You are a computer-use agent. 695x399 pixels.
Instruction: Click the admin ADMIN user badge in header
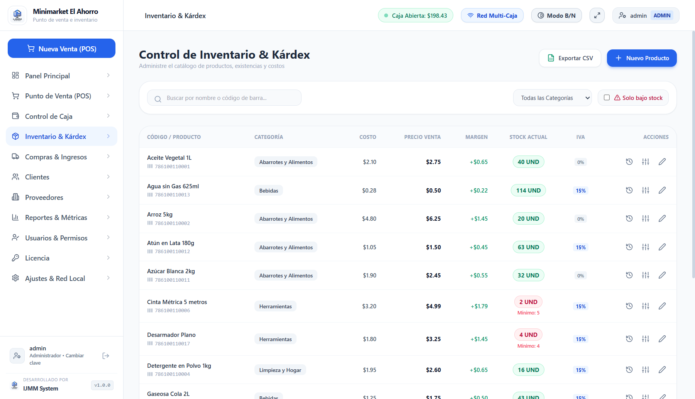[x=646, y=15]
